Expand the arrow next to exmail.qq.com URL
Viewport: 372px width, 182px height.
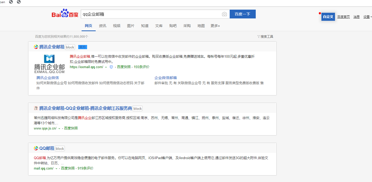pyautogui.click(x=106, y=67)
